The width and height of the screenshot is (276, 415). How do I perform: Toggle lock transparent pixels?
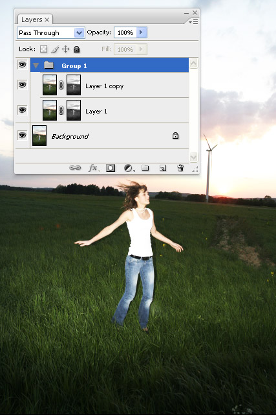click(x=43, y=49)
